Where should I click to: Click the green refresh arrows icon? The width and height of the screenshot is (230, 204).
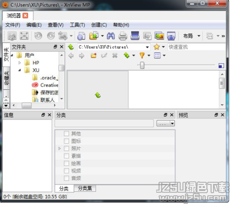pyautogui.click(x=127, y=55)
